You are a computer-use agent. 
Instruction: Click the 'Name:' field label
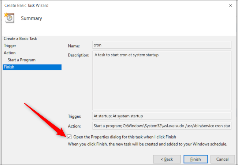pos(74,46)
